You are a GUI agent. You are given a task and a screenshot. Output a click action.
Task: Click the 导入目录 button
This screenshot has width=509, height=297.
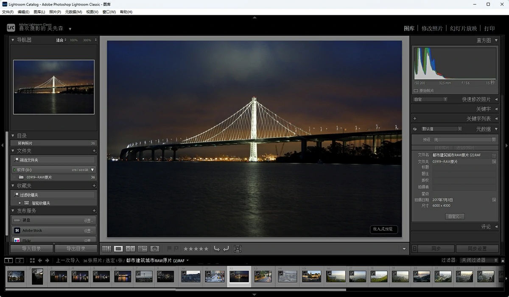32,249
